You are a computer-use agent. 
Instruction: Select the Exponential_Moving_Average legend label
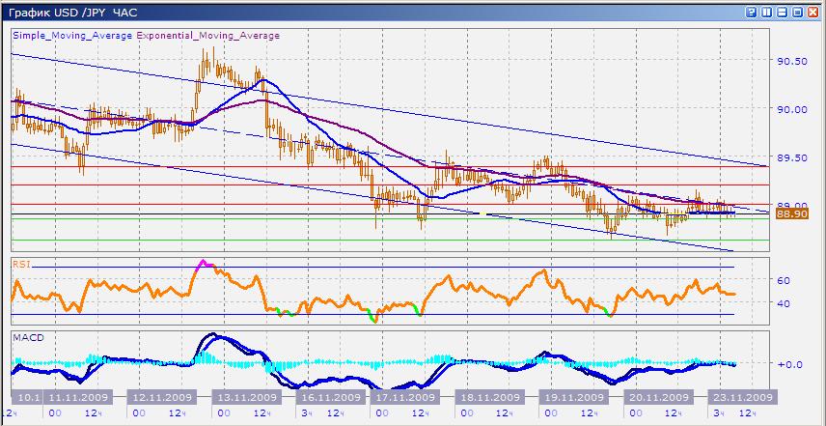(208, 36)
